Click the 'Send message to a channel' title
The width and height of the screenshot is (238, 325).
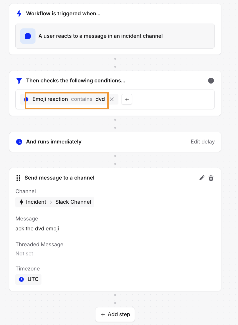59,178
